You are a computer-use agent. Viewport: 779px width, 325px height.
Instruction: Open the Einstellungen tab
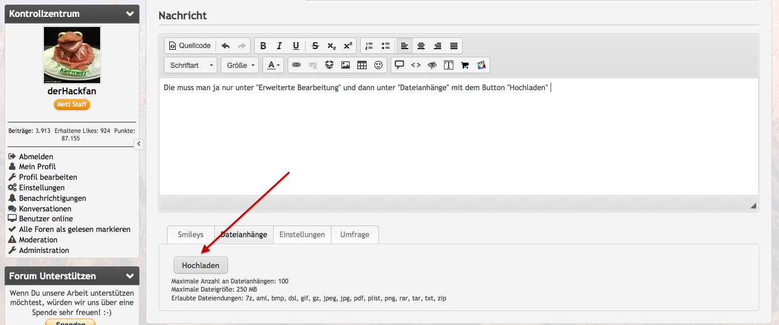tap(302, 234)
